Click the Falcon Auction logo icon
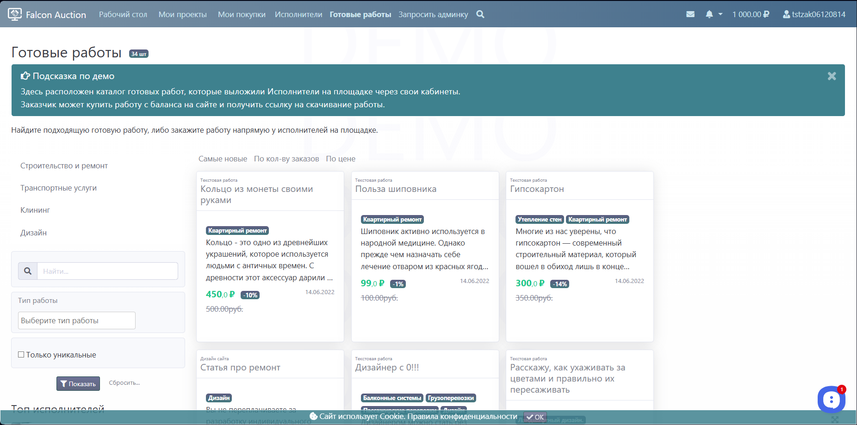The height and width of the screenshot is (425, 857). pos(15,14)
